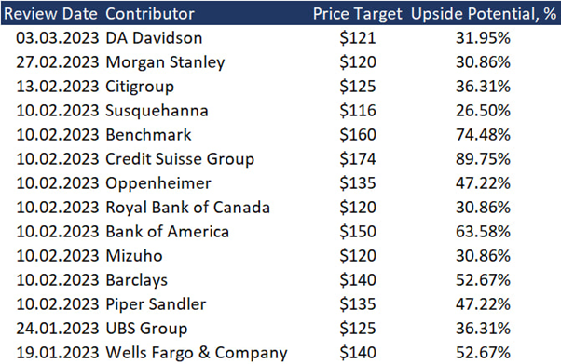Select Barclays' 52.67% upside value
This screenshot has width=561, height=364.
[483, 280]
